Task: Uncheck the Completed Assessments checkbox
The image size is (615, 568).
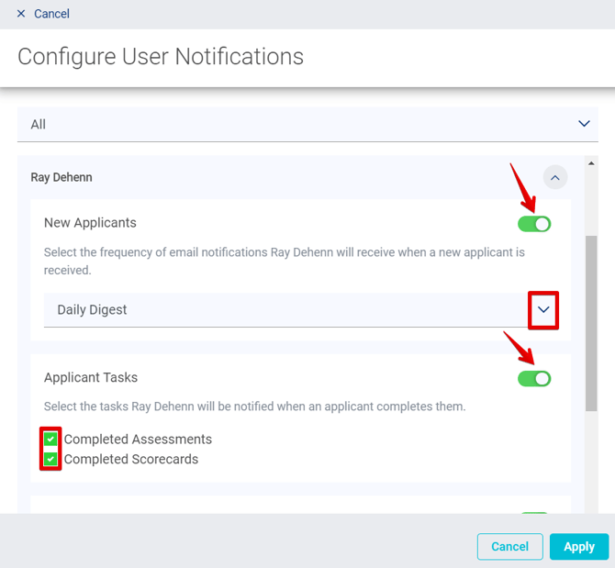Action: (x=50, y=440)
